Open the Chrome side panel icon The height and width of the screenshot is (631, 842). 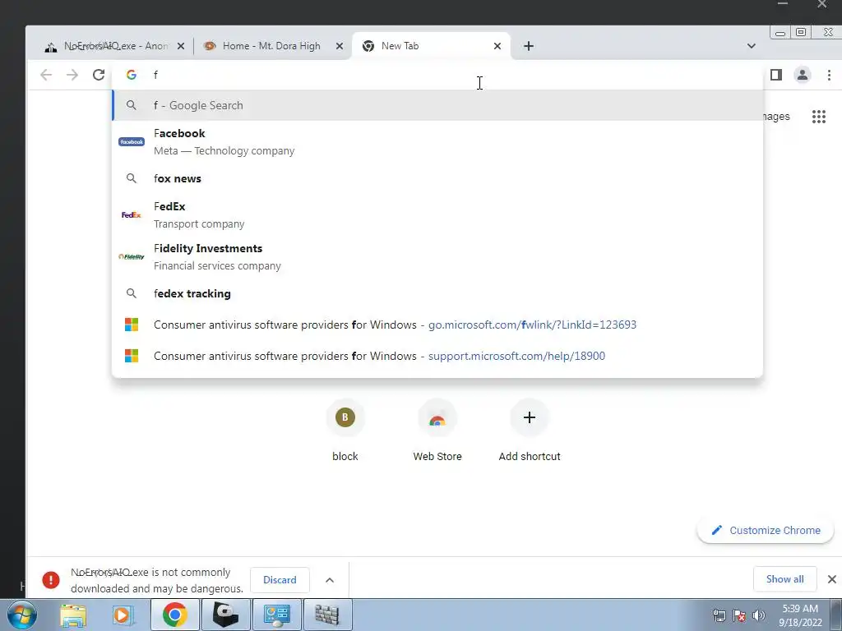(x=776, y=75)
